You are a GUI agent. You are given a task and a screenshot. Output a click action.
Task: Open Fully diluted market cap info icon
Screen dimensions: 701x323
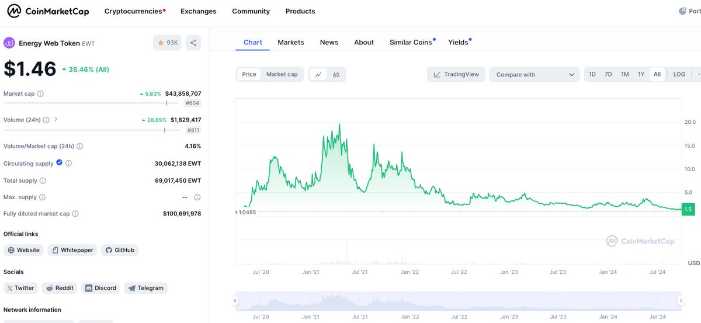pos(75,214)
